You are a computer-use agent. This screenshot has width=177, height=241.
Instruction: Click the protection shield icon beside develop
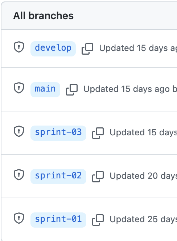(19, 47)
